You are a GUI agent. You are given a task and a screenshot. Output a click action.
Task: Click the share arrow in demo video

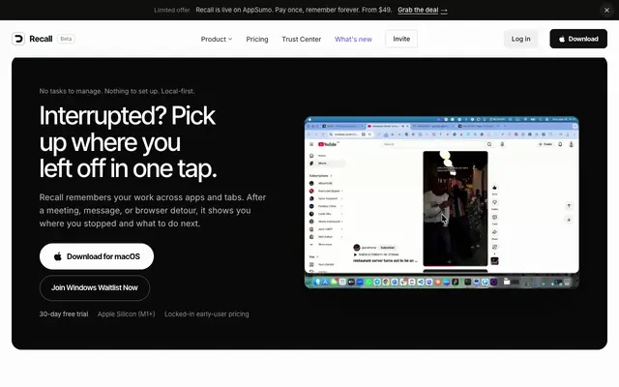pos(494,232)
